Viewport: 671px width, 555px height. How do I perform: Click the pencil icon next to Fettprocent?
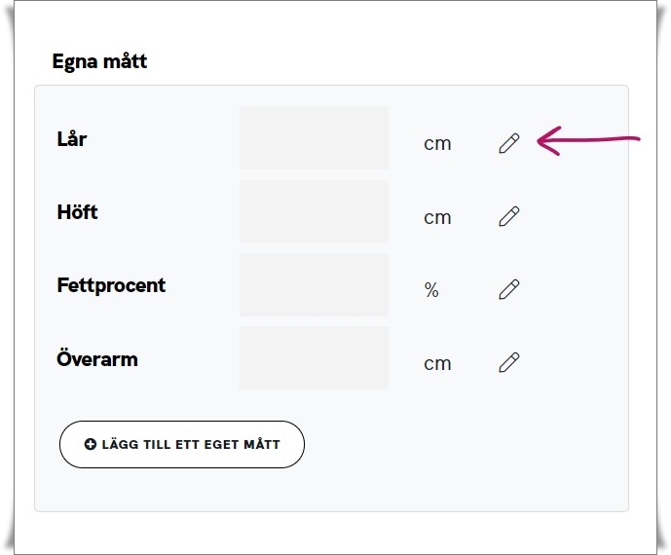[x=508, y=289]
